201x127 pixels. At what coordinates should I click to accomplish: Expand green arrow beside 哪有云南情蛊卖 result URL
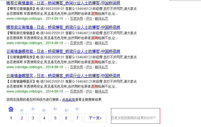pyautogui.click(x=66, y=19)
